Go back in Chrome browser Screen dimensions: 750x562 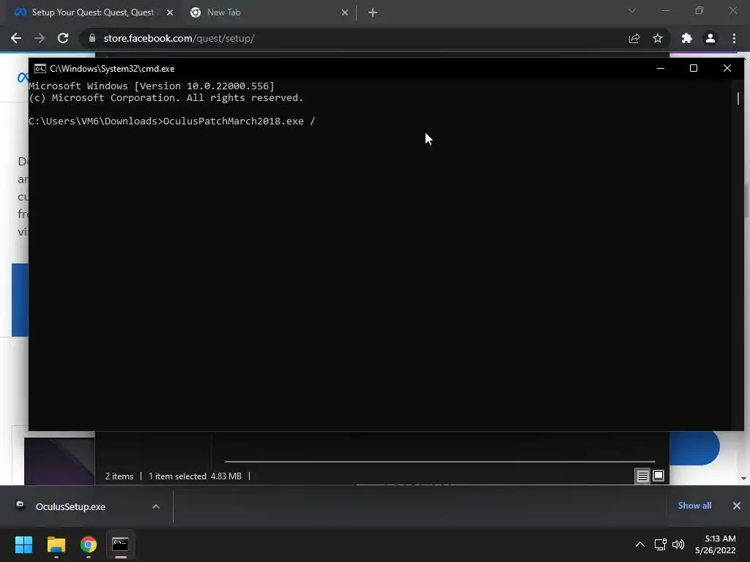[16, 38]
